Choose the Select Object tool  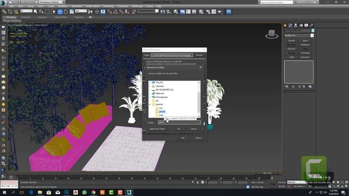(x=35, y=11)
